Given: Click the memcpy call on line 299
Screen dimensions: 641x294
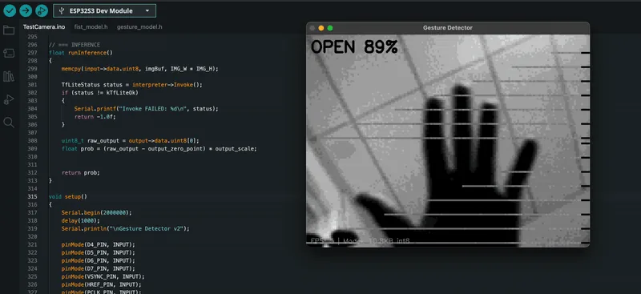Looking at the screenshot, I should tap(139, 69).
